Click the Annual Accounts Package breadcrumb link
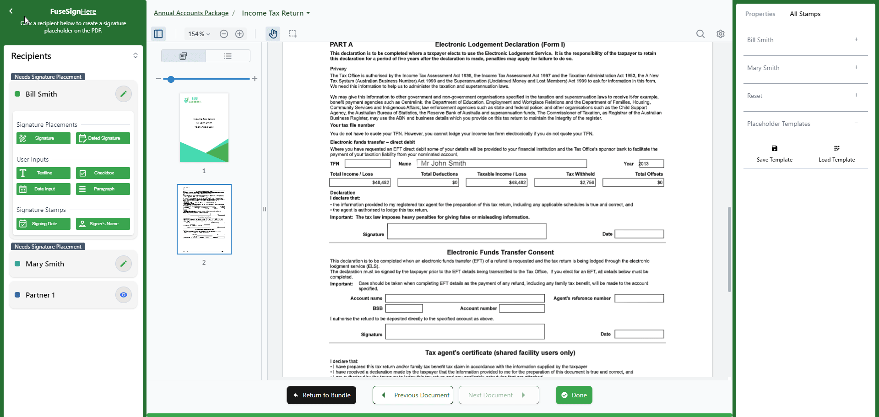The width and height of the screenshot is (879, 417). pyautogui.click(x=191, y=13)
